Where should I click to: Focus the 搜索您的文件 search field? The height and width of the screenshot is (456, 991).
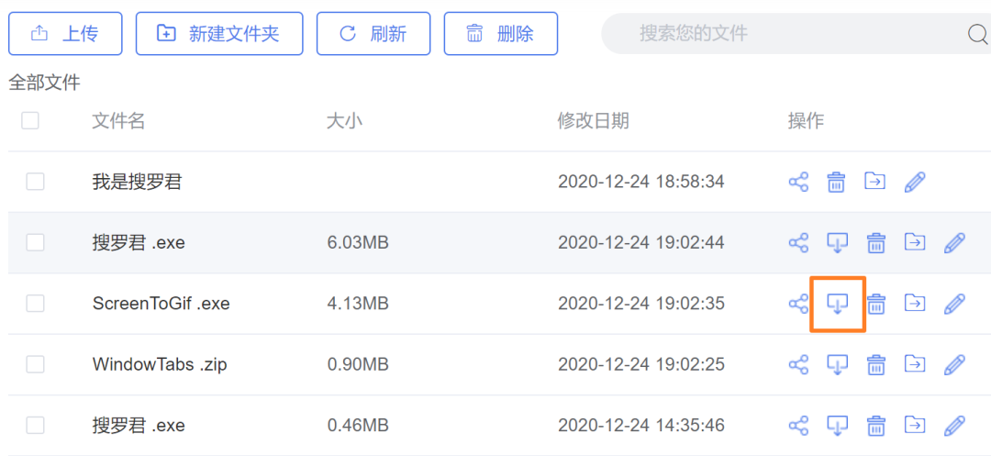(796, 33)
